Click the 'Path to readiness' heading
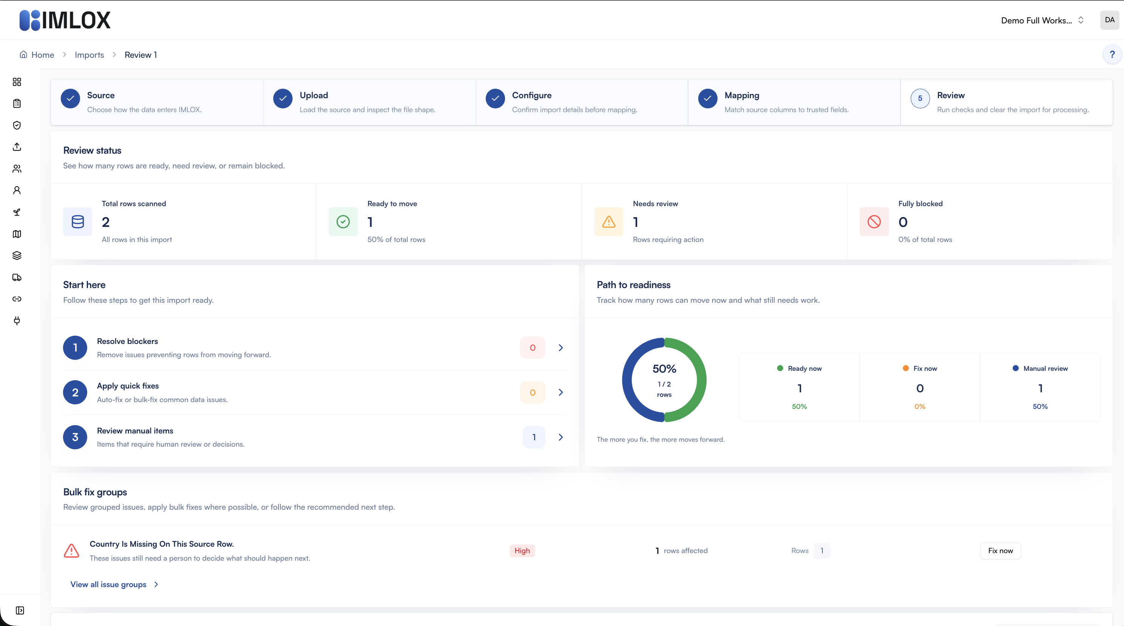This screenshot has width=1124, height=626. tap(634, 285)
